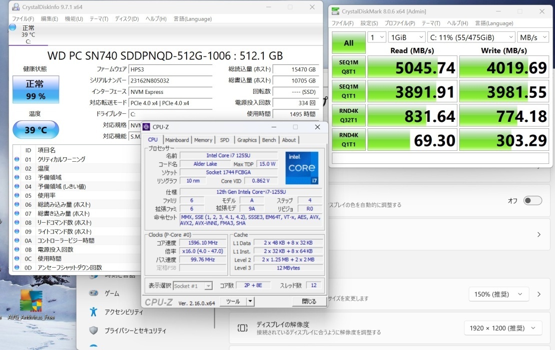Open the ディスク(D) menu in CrystalDiskInfo

coord(127,19)
